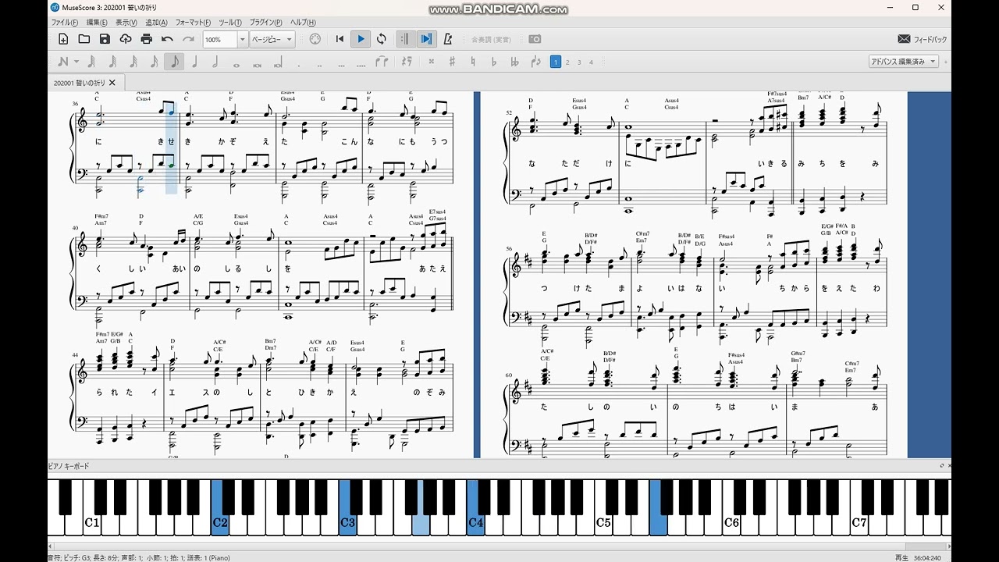Select the 16th note duration
This screenshot has height=562, width=999.
[x=154, y=62]
